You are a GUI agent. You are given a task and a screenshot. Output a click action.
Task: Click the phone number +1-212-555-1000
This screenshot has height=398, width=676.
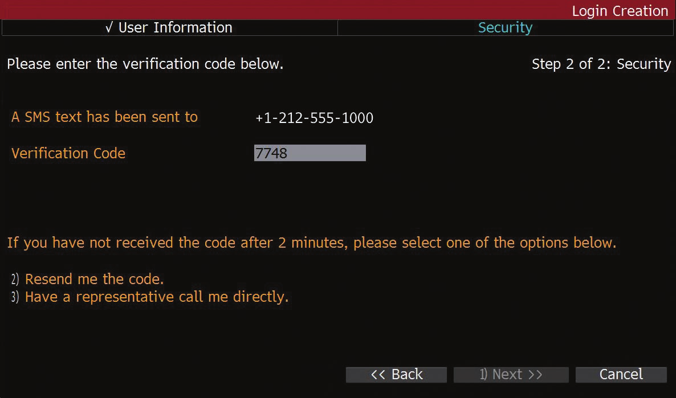click(x=314, y=118)
